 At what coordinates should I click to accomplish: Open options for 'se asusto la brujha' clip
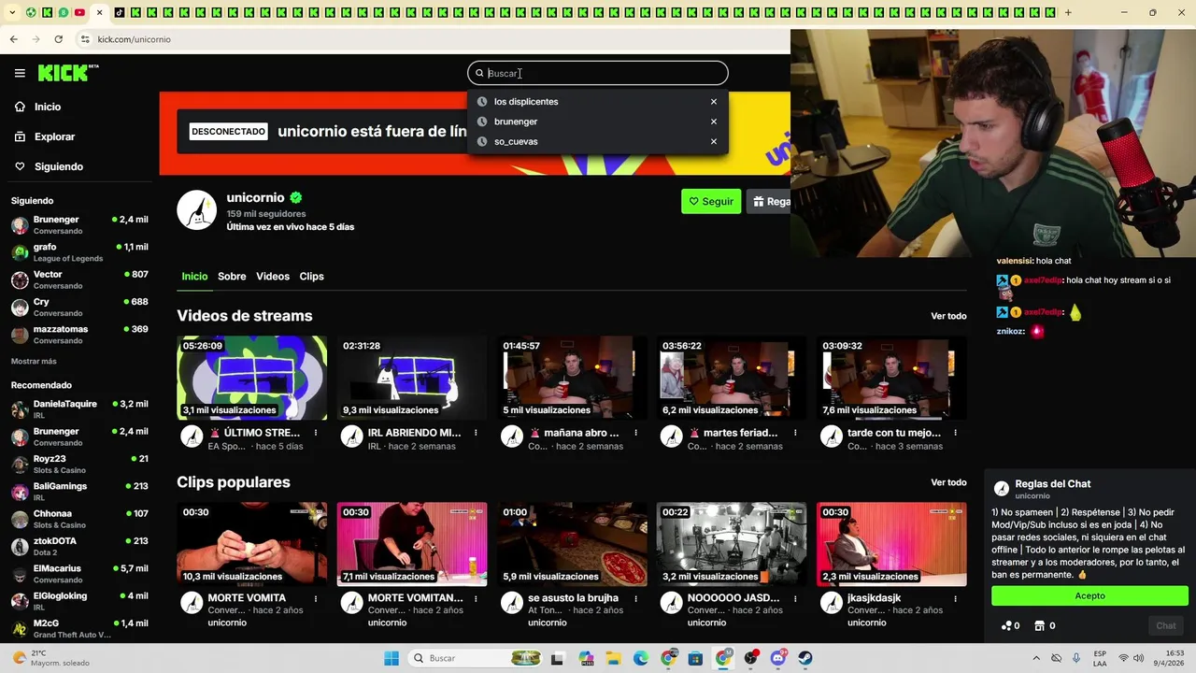[635, 598]
